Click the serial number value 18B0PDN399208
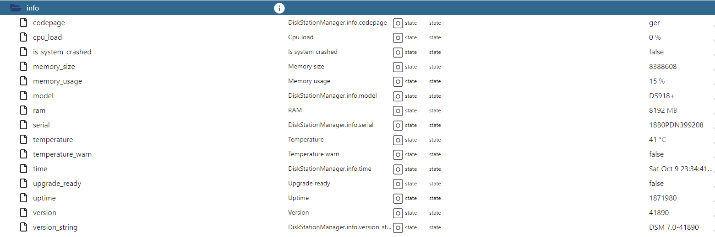Image resolution: width=715 pixels, height=237 pixels. [676, 125]
